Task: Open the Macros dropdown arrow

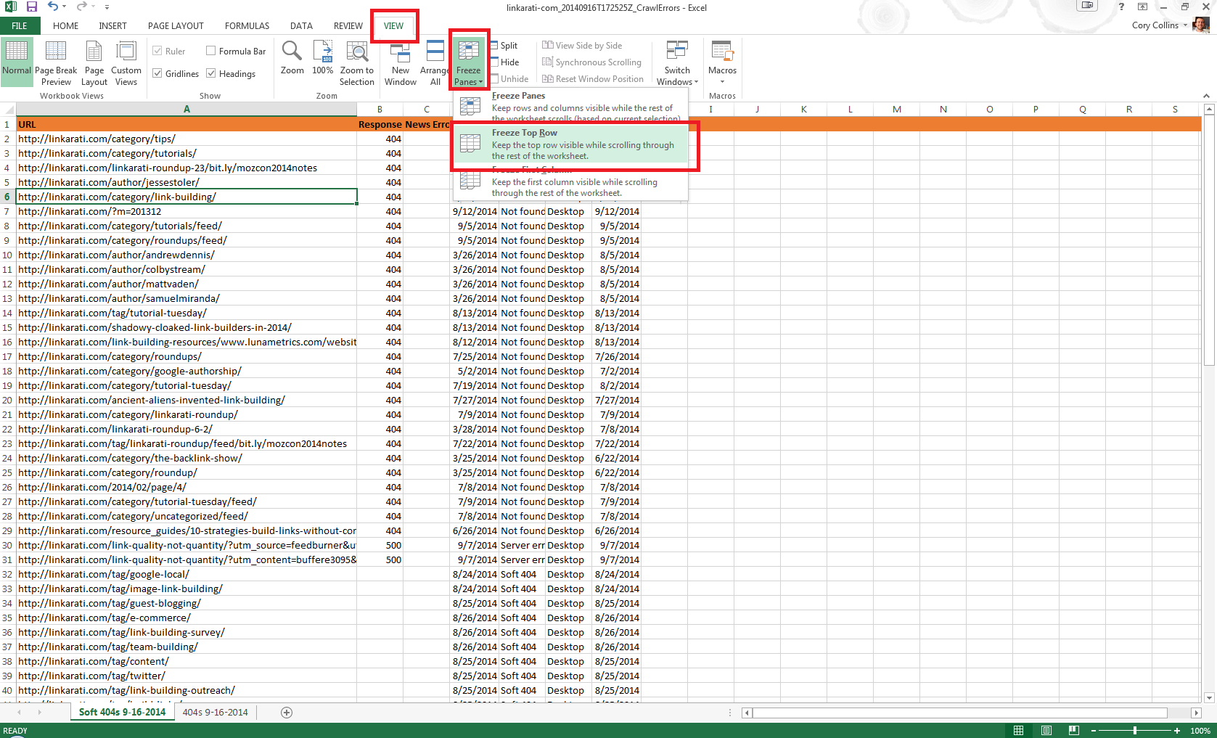Action: point(722,80)
